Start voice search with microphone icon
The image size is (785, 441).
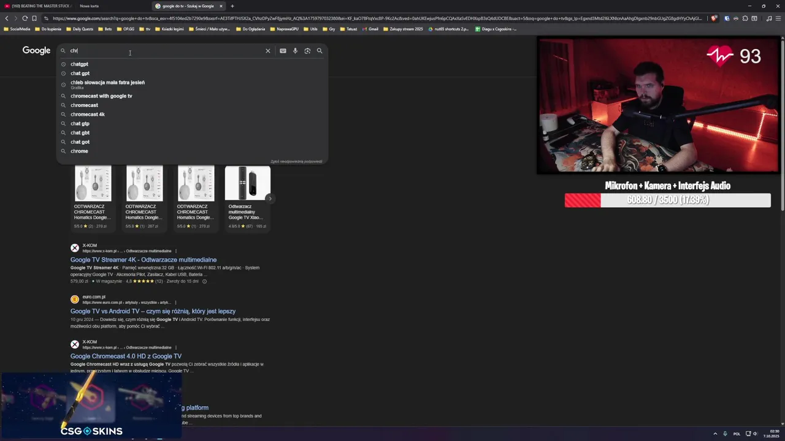pos(295,51)
